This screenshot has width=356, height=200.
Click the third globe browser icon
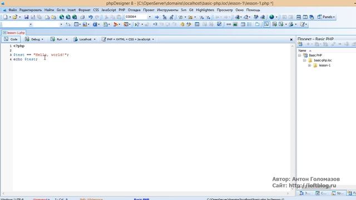point(75,17)
